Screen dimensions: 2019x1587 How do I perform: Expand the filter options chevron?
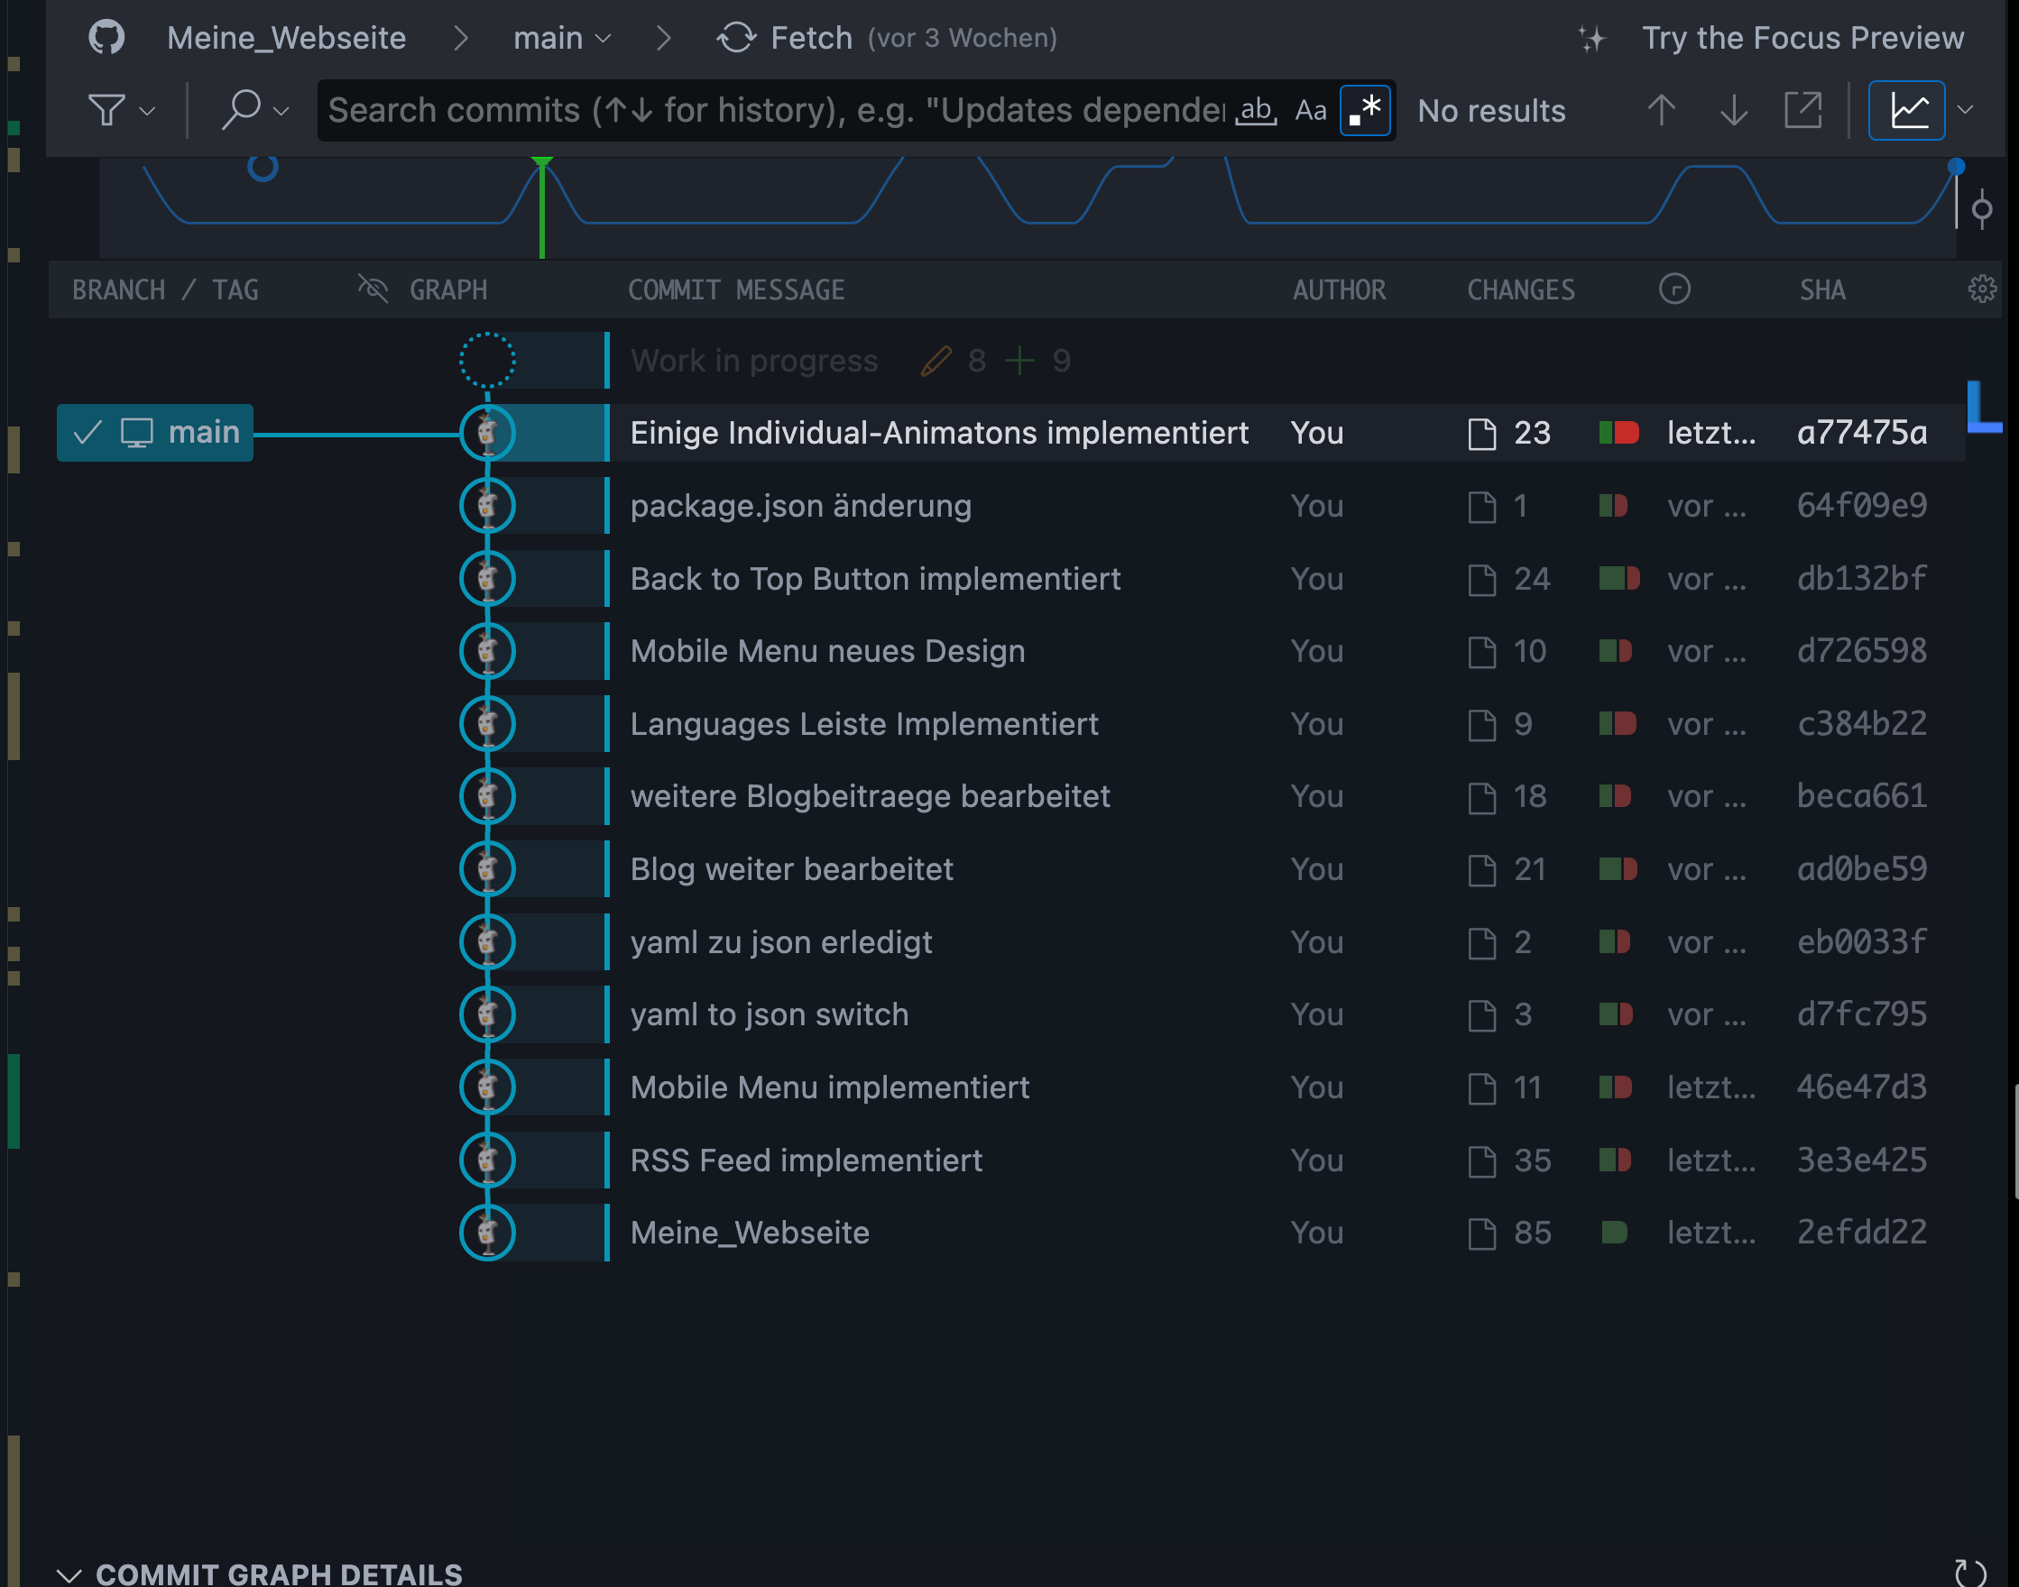click(147, 112)
